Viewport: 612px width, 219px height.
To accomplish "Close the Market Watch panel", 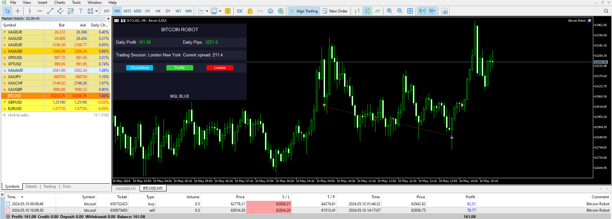I will 108,18.
